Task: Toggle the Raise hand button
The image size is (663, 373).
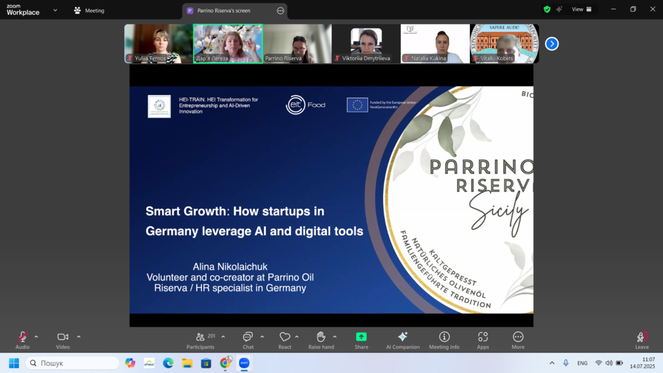Action: (x=321, y=340)
